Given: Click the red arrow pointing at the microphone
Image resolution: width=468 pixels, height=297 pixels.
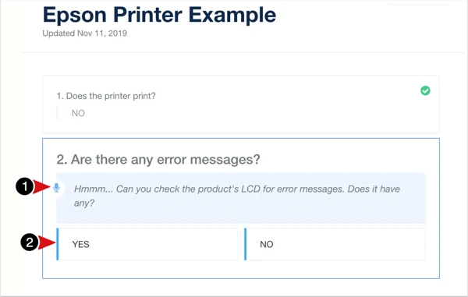Looking at the screenshot, I should click(x=42, y=187).
